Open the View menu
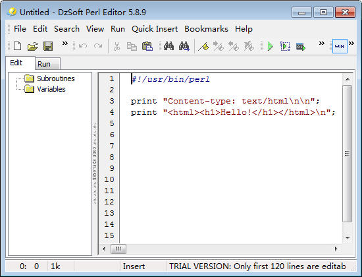Image resolution: width=362 pixels, height=277 pixels. point(95,29)
